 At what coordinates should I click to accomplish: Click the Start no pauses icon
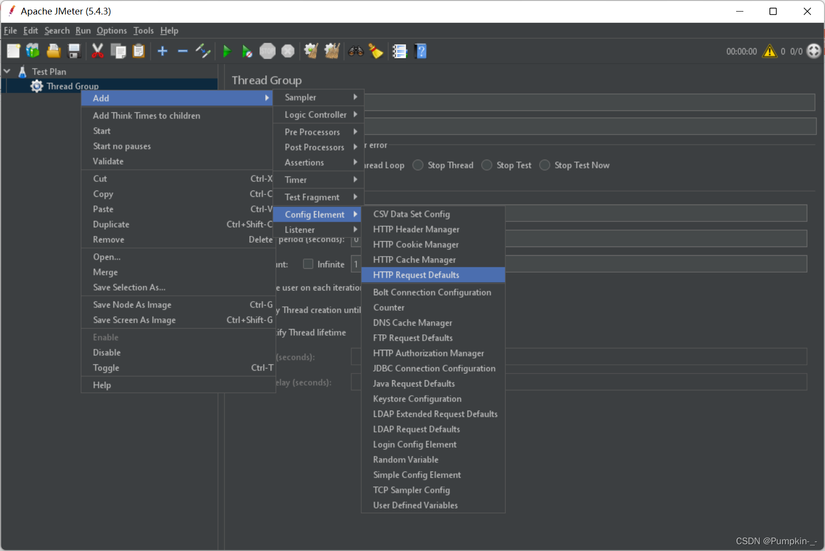click(247, 51)
